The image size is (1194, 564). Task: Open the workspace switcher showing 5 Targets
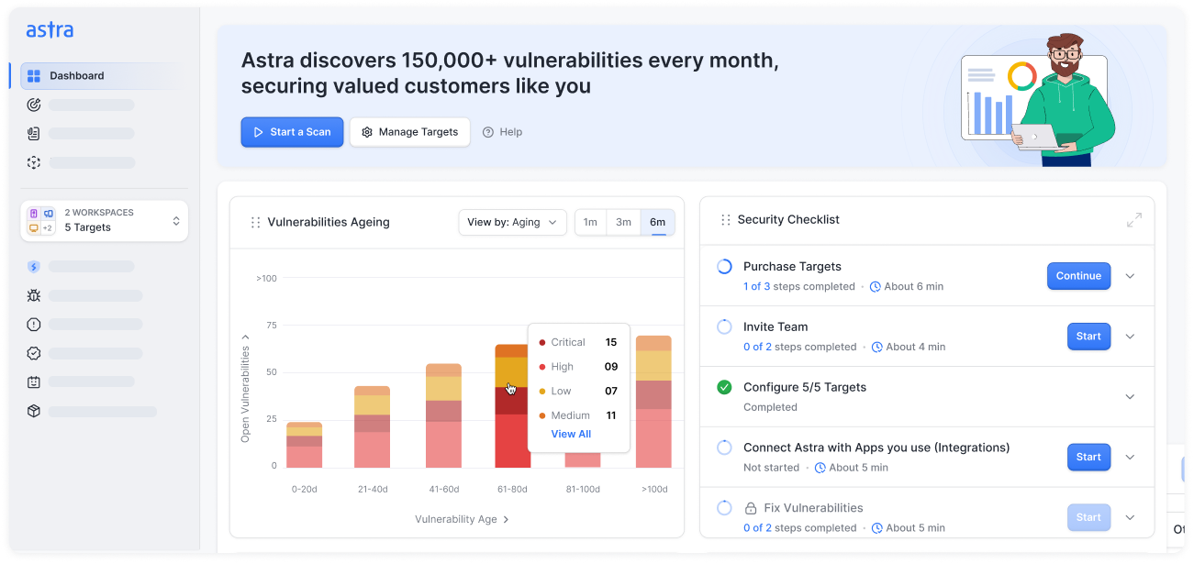point(104,220)
